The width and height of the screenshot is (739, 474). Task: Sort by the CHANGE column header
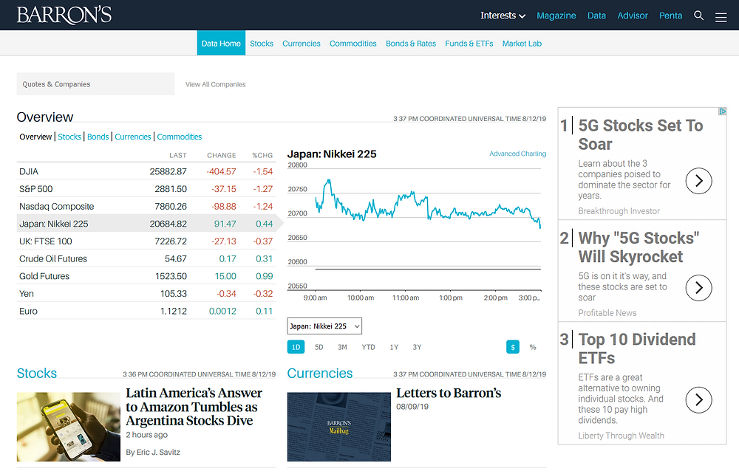[222, 155]
